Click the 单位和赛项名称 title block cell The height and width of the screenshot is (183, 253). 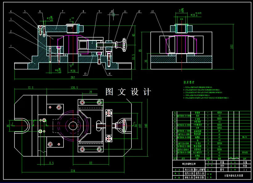pos(189,164)
